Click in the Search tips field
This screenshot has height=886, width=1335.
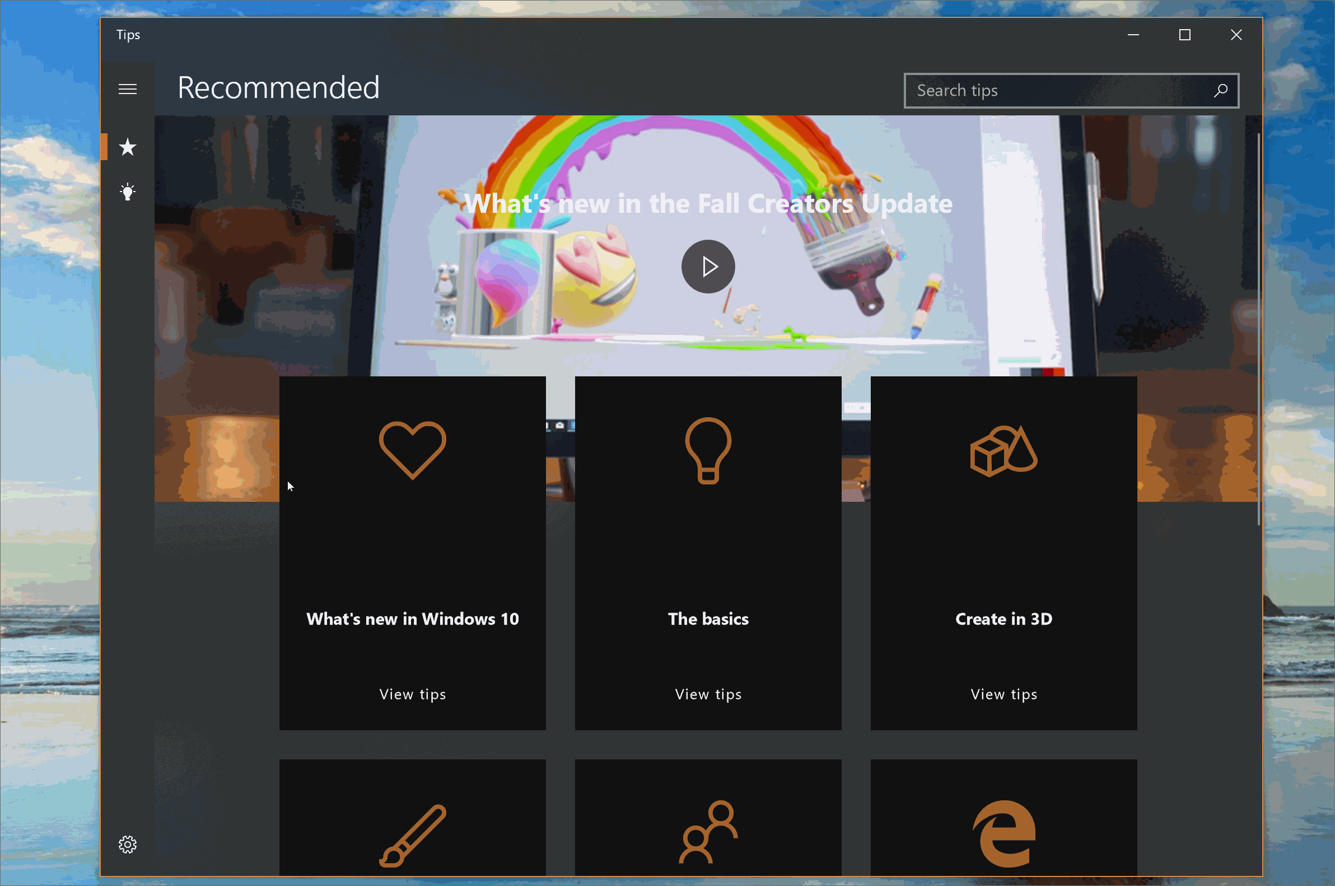tap(1071, 90)
